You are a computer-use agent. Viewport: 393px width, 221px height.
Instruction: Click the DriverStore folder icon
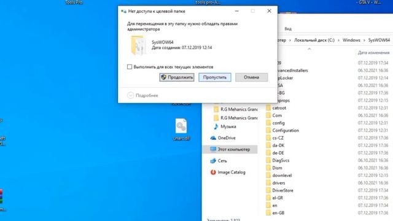(268, 190)
